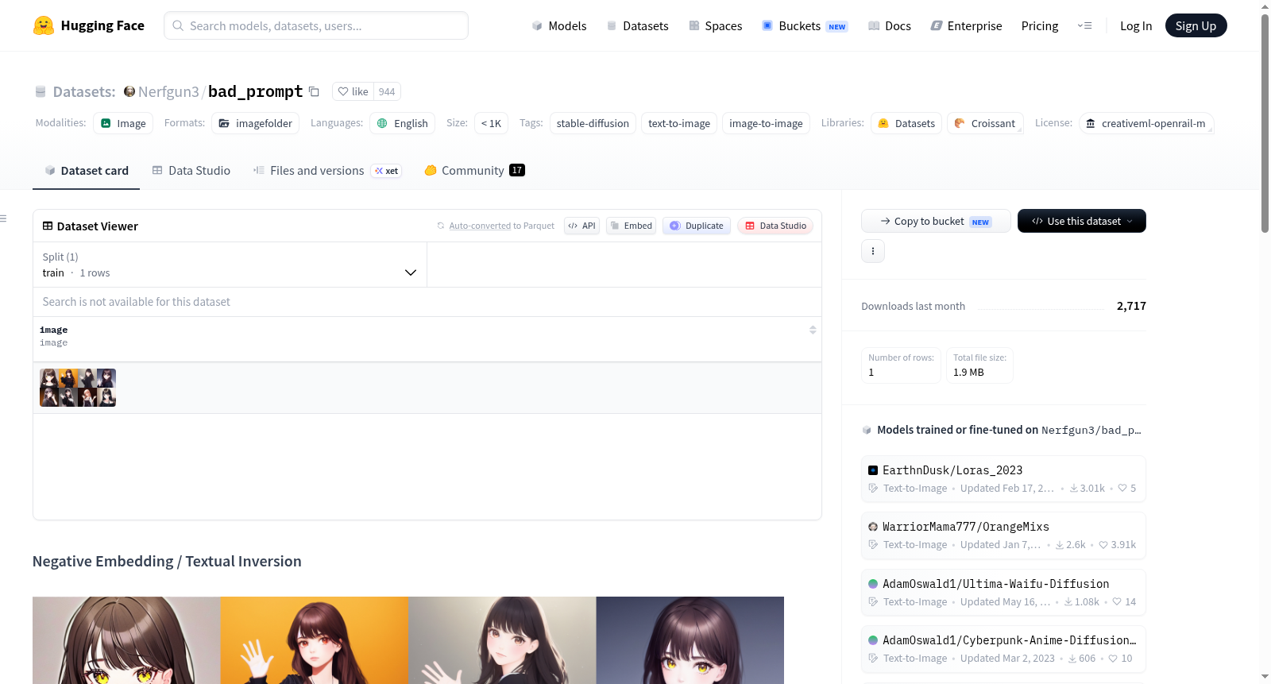Open the three-dot options menu
The height and width of the screenshot is (684, 1271).
[x=873, y=251]
